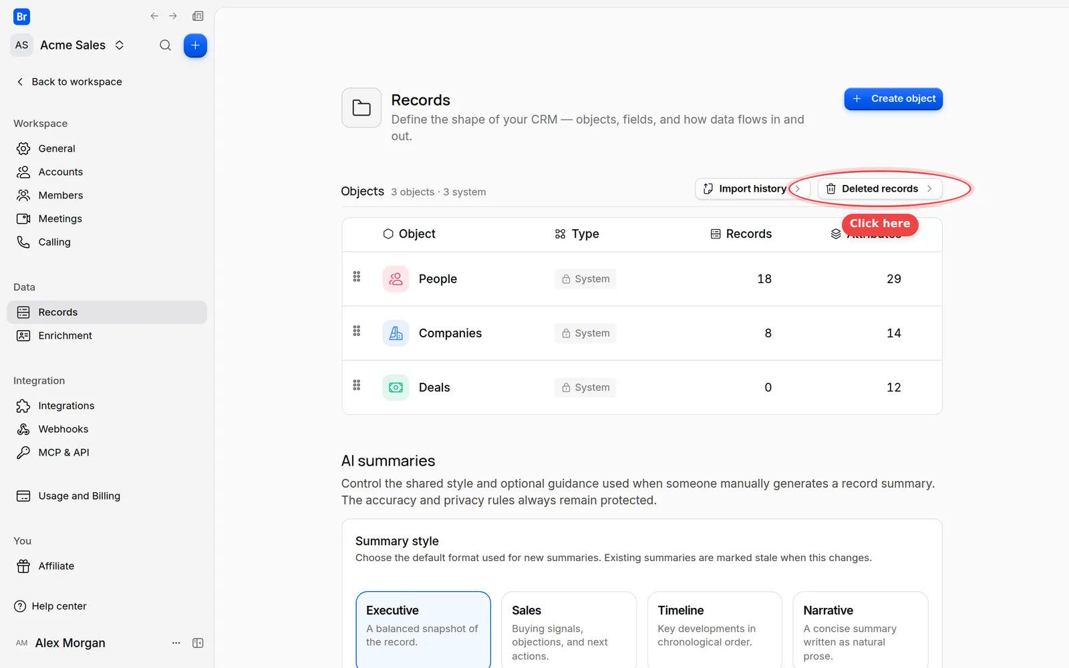Open Integrations in sidebar
This screenshot has height=668, width=1069.
click(x=107, y=405)
